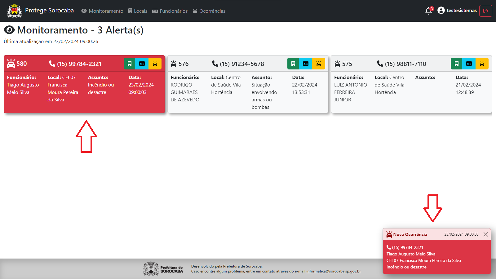This screenshot has width=496, height=279.
Task: Open the yellow occurrence button on alert 580
Action: (155, 64)
